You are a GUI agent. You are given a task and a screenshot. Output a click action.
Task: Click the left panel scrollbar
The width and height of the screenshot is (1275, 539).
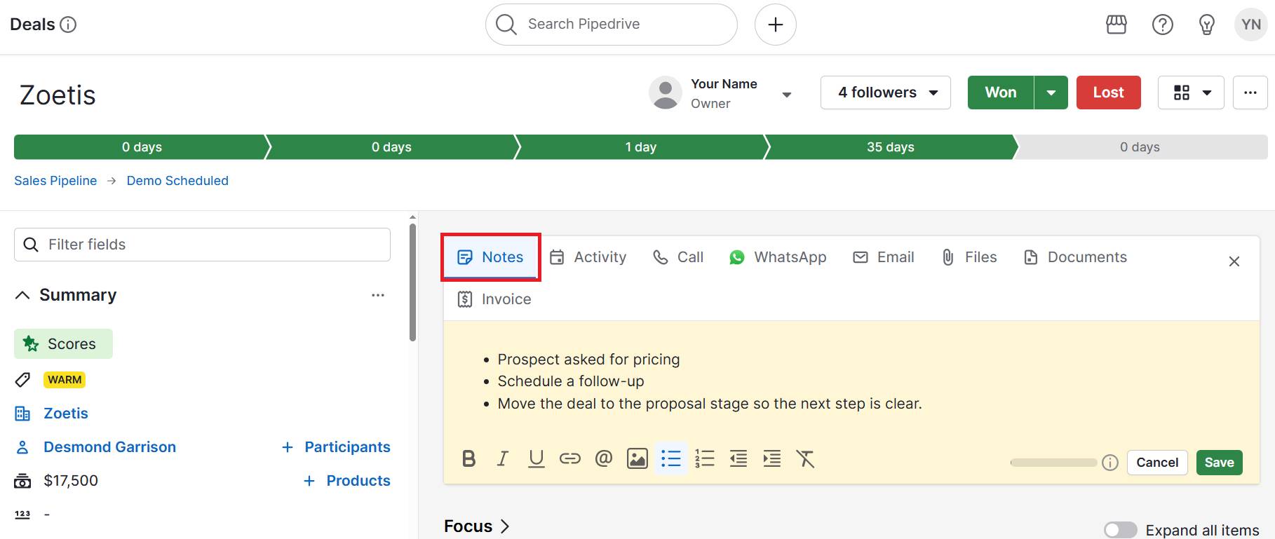coord(412,282)
